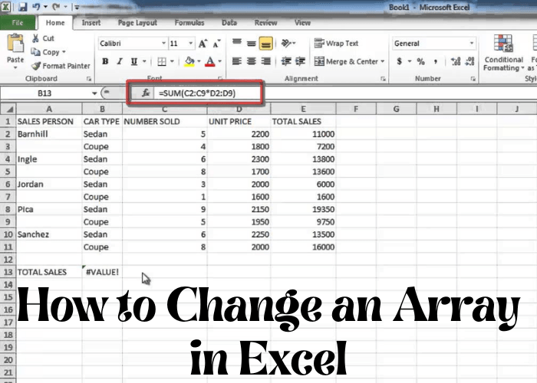537x383 pixels.
Task: Expand the fill color dropdown arrow
Action: click(x=199, y=61)
